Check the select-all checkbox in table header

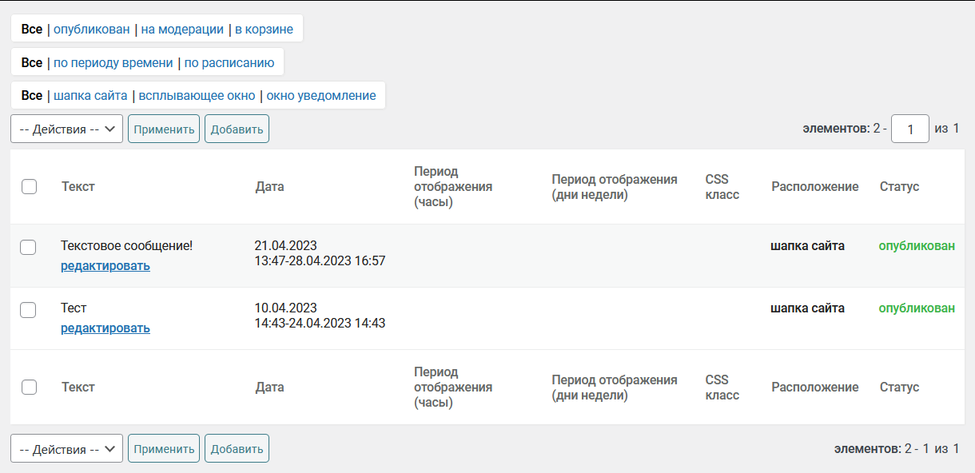pyautogui.click(x=30, y=187)
